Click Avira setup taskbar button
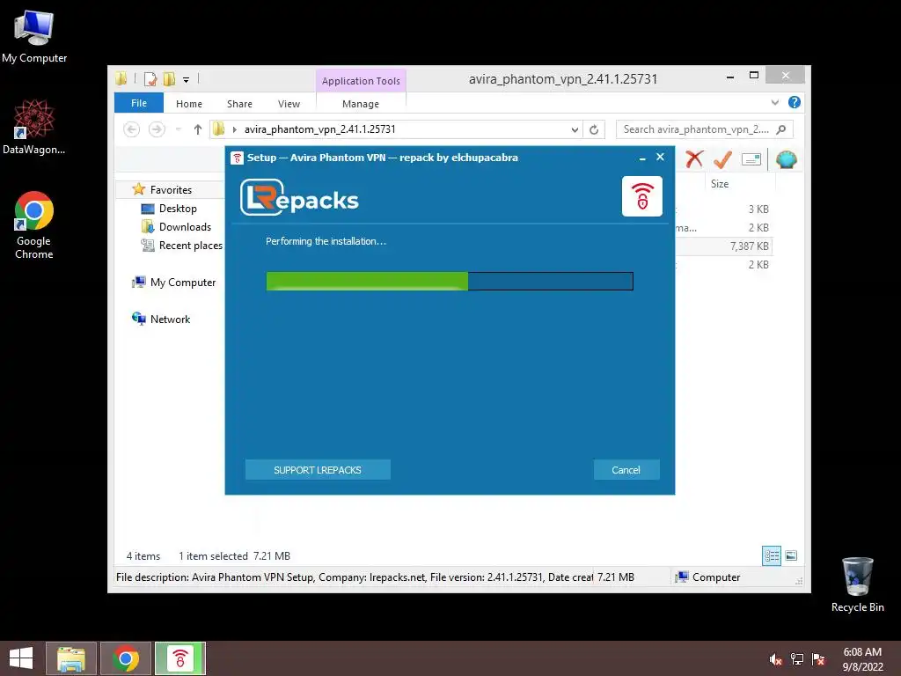This screenshot has width=901, height=676. pos(179,658)
